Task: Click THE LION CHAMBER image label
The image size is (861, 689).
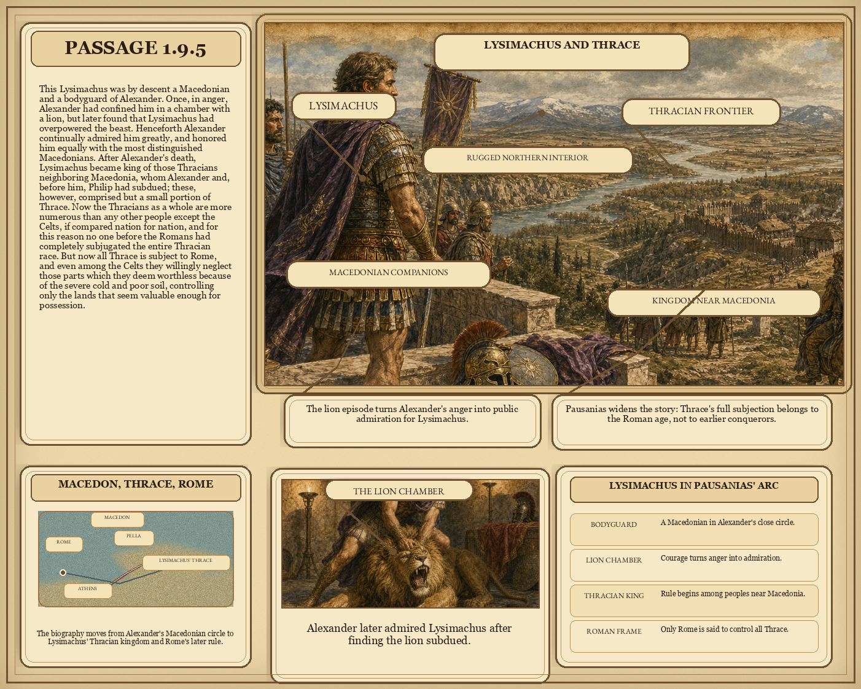Action: pos(399,491)
